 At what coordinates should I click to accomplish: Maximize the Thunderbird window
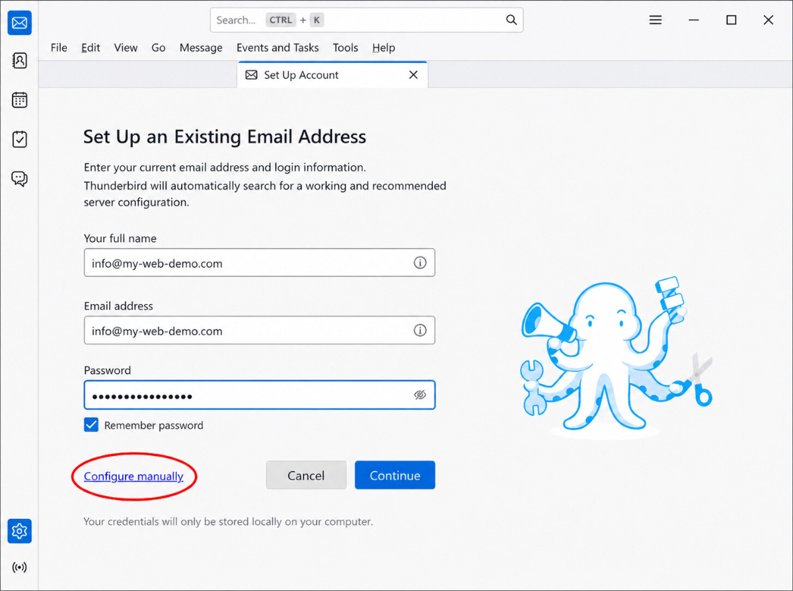(x=731, y=20)
